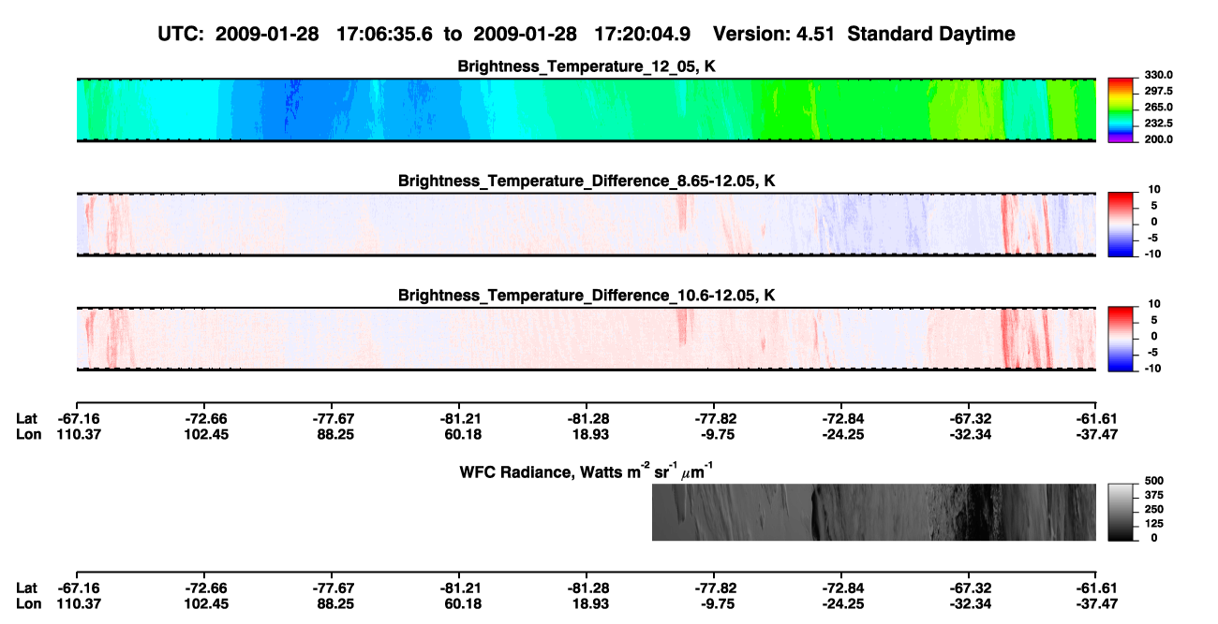Click the 12_05 brightness temperature image strip
This screenshot has height=624, width=1218.
pos(586,110)
